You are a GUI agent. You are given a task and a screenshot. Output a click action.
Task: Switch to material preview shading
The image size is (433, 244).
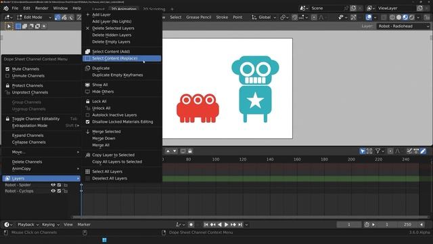click(405, 17)
